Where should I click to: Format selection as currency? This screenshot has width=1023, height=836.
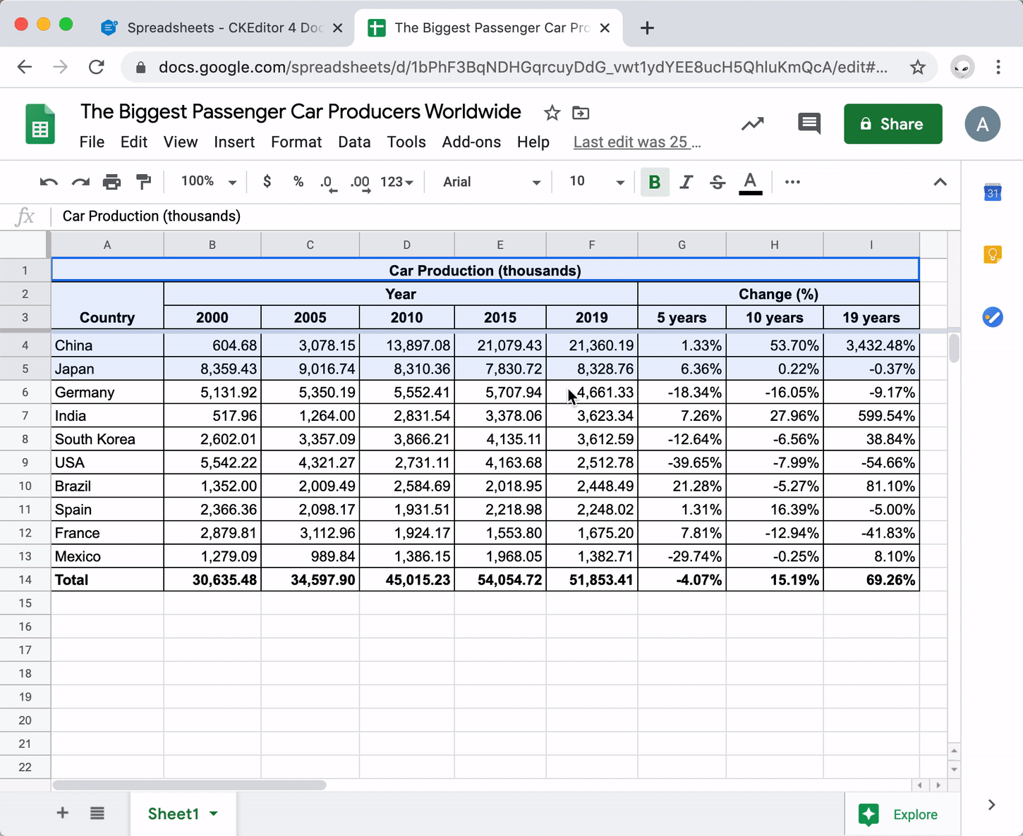267,182
